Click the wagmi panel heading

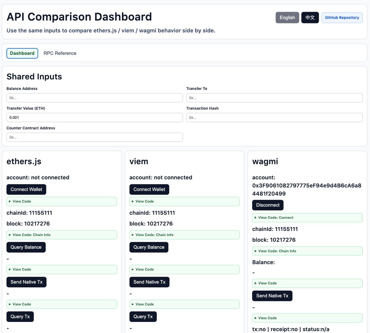(265, 161)
